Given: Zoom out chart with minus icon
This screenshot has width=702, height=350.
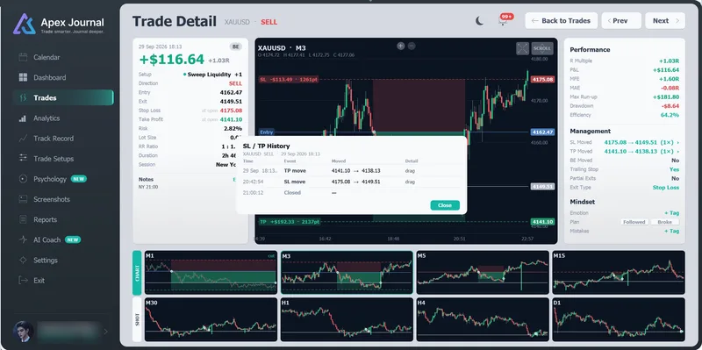Looking at the screenshot, I should (x=412, y=46).
